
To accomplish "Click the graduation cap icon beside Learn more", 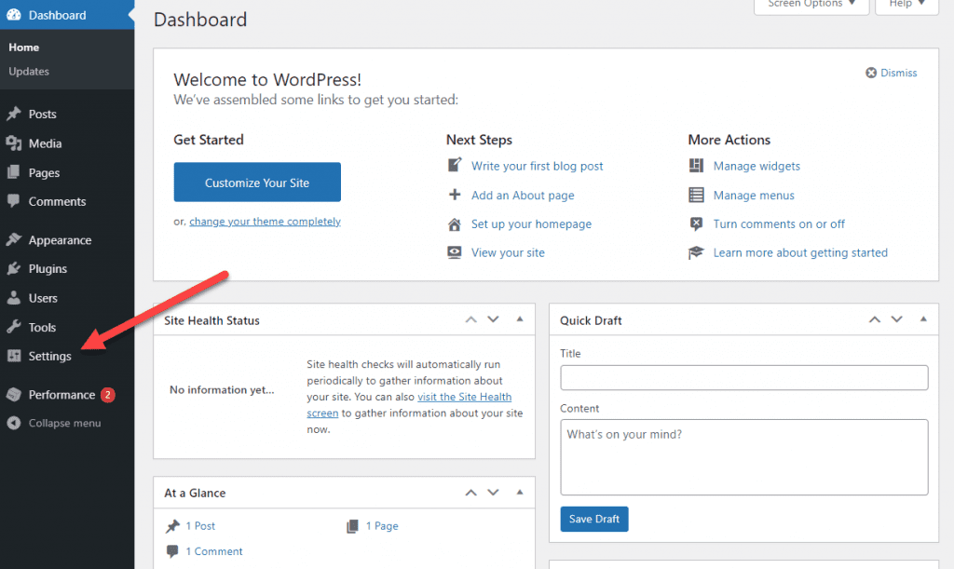I will pos(696,252).
